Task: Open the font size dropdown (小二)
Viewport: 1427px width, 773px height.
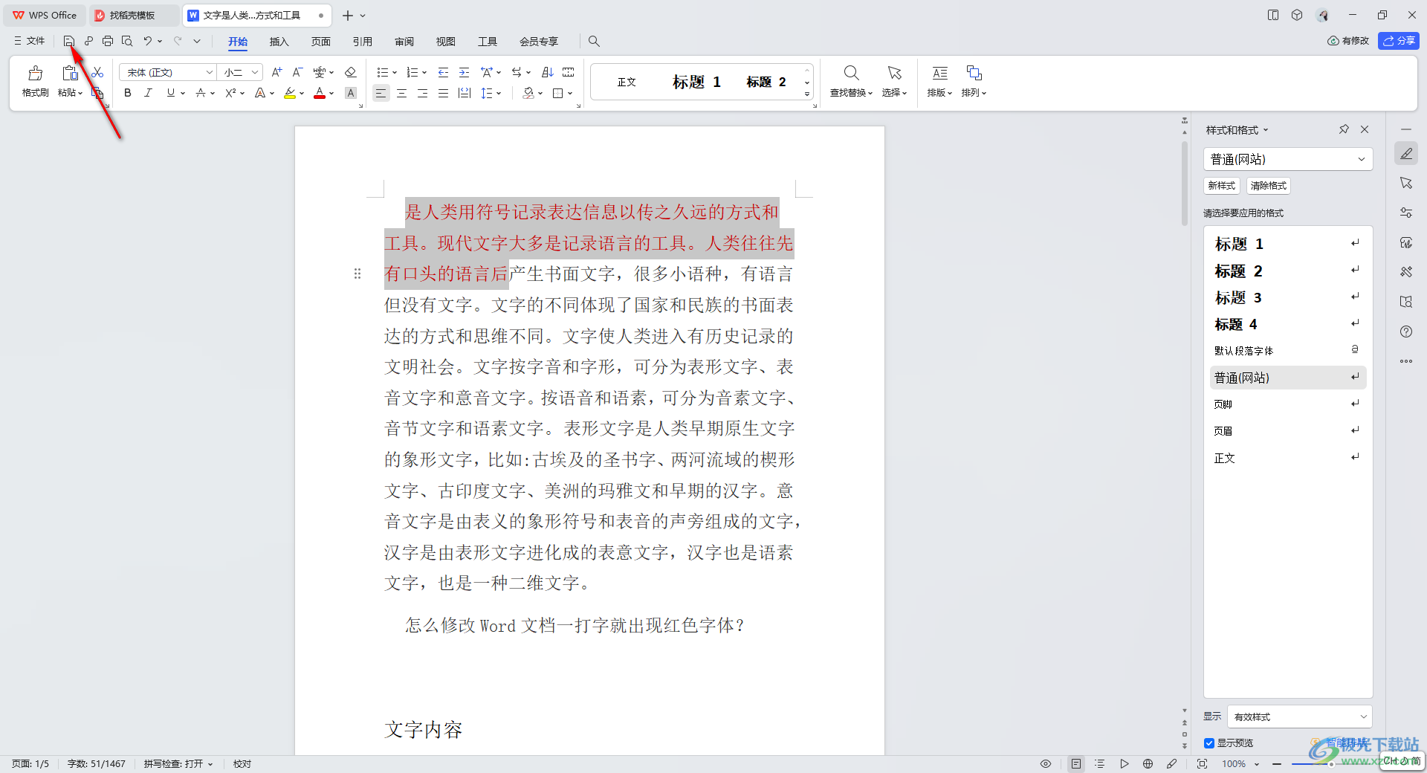Action: coord(254,72)
